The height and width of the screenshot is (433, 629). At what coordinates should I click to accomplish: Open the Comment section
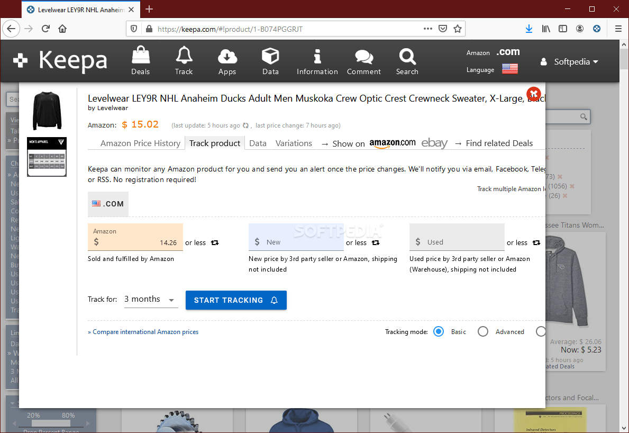tap(363, 60)
